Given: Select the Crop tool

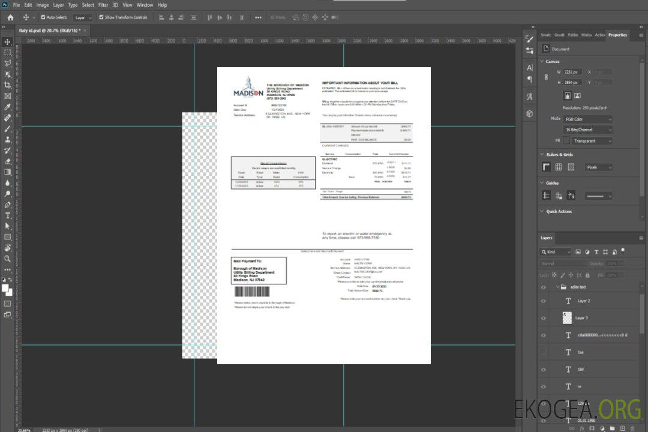Looking at the screenshot, I should pyautogui.click(x=7, y=85).
